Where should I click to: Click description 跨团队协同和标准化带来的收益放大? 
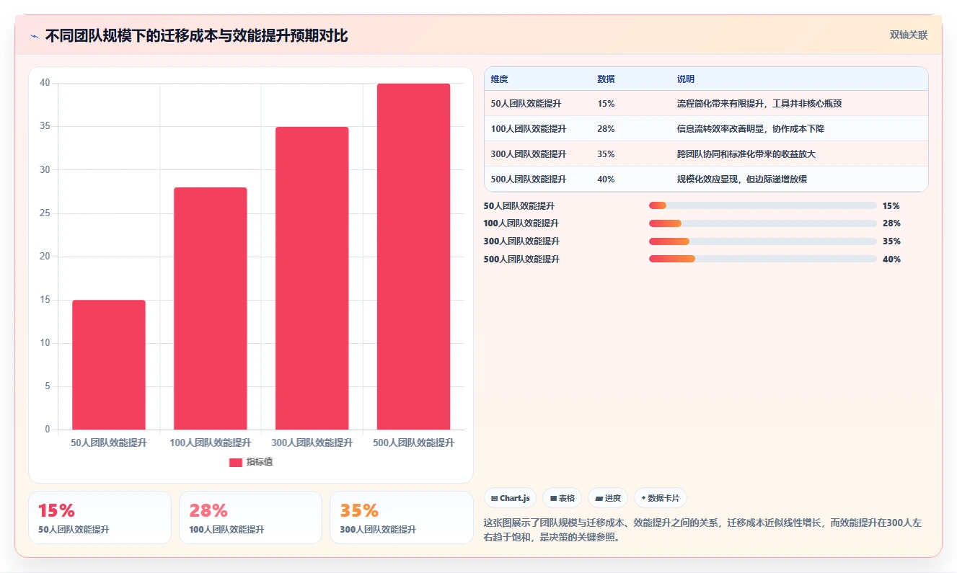click(746, 154)
